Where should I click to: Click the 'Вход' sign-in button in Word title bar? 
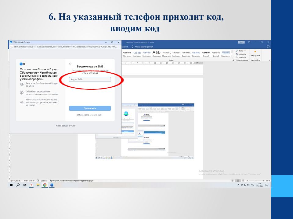point(241,42)
